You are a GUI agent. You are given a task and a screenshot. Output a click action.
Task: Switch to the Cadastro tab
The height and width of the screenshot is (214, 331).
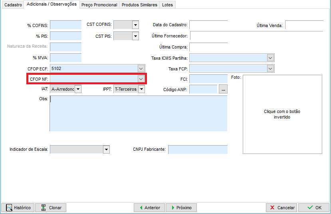click(13, 5)
